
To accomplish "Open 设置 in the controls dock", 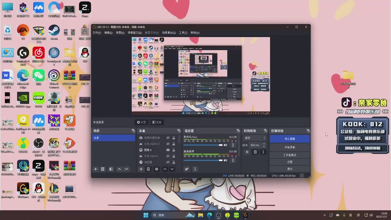I will pyautogui.click(x=289, y=162).
